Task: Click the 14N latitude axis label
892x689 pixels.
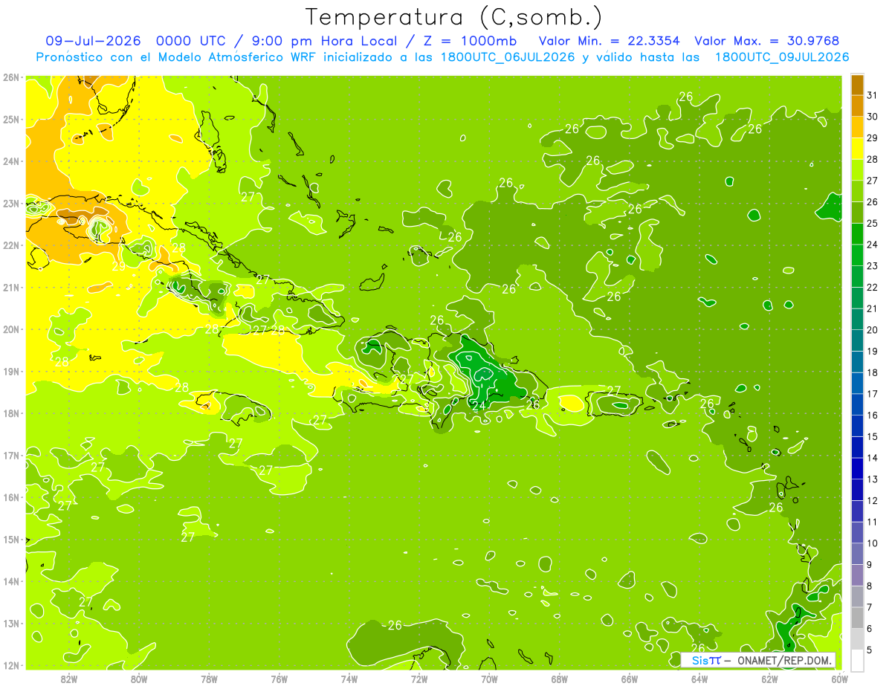Action: 10,581
